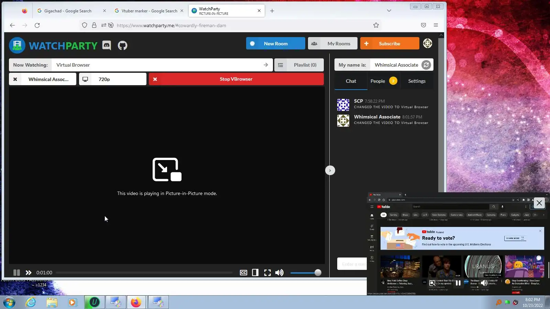550x309 pixels.
Task: Click the chat message input box
Action: coord(352,264)
